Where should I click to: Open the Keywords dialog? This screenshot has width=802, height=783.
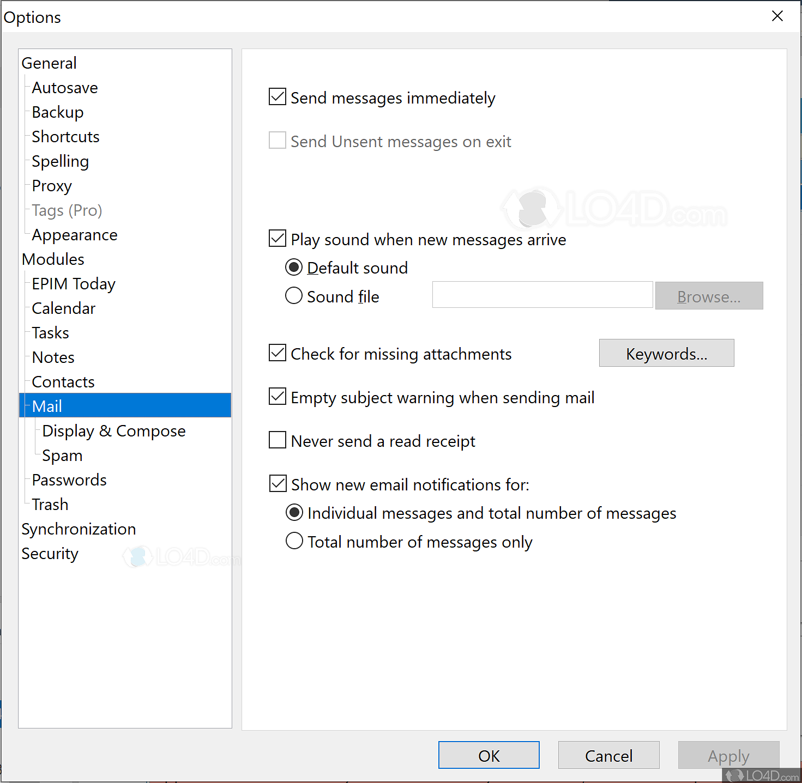coord(666,353)
